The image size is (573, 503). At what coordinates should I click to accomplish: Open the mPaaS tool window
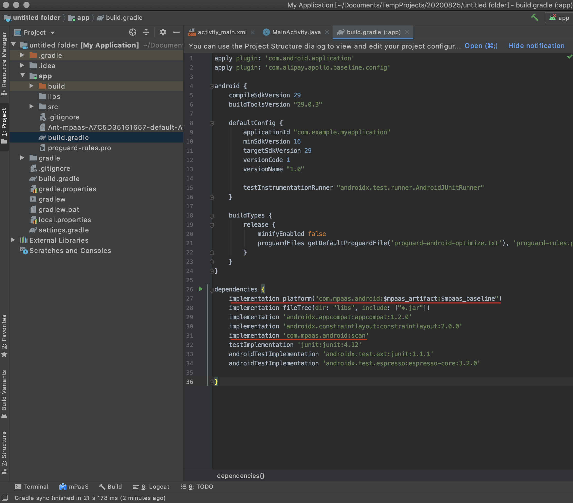click(74, 487)
